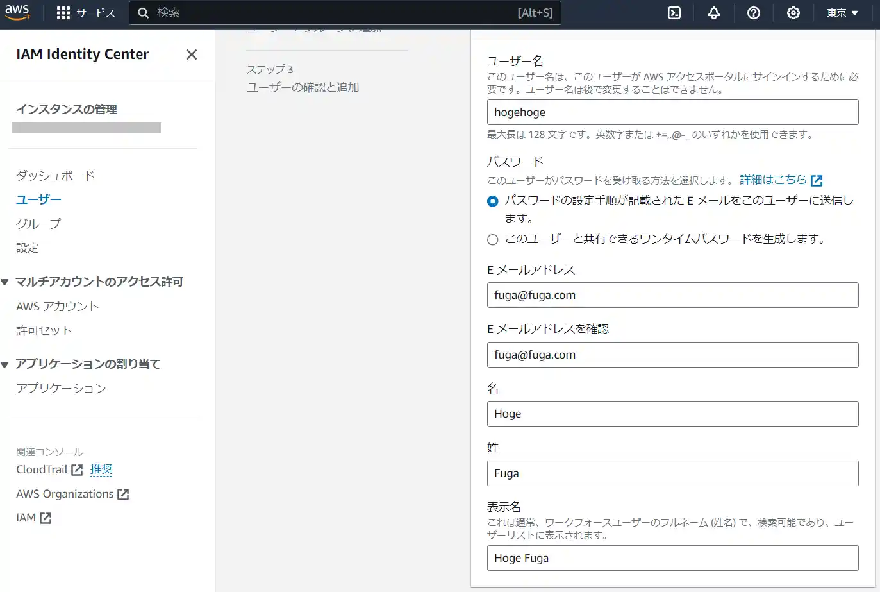Image resolution: width=880 pixels, height=592 pixels.
Task: Open the 詳細はこちら link
Action: [x=773, y=180]
